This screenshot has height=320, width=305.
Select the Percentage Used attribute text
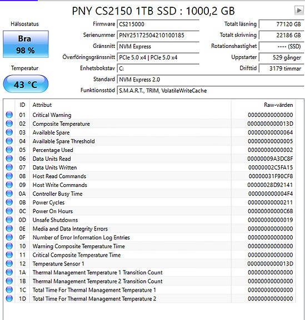click(53, 150)
